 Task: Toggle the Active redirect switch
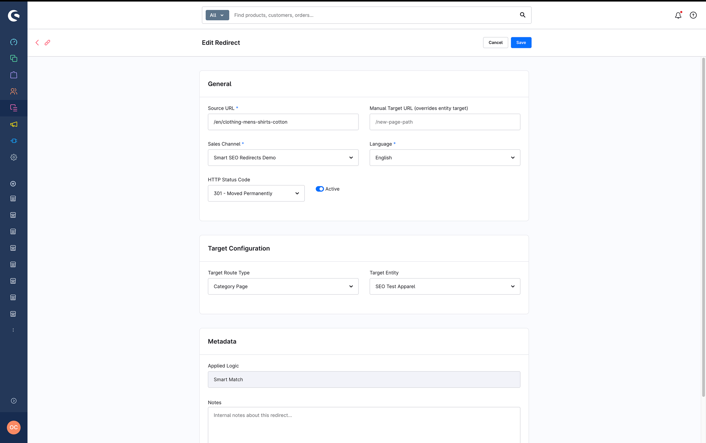320,189
